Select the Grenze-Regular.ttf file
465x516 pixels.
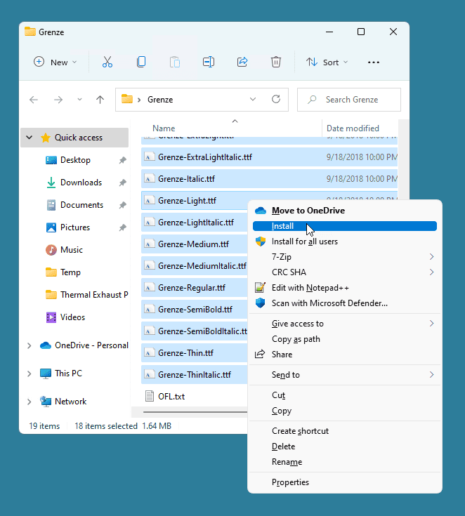pyautogui.click(x=195, y=288)
